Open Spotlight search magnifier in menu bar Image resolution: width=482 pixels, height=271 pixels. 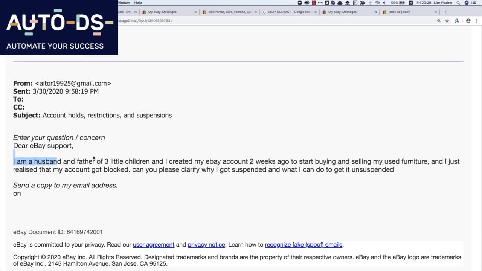point(458,3)
